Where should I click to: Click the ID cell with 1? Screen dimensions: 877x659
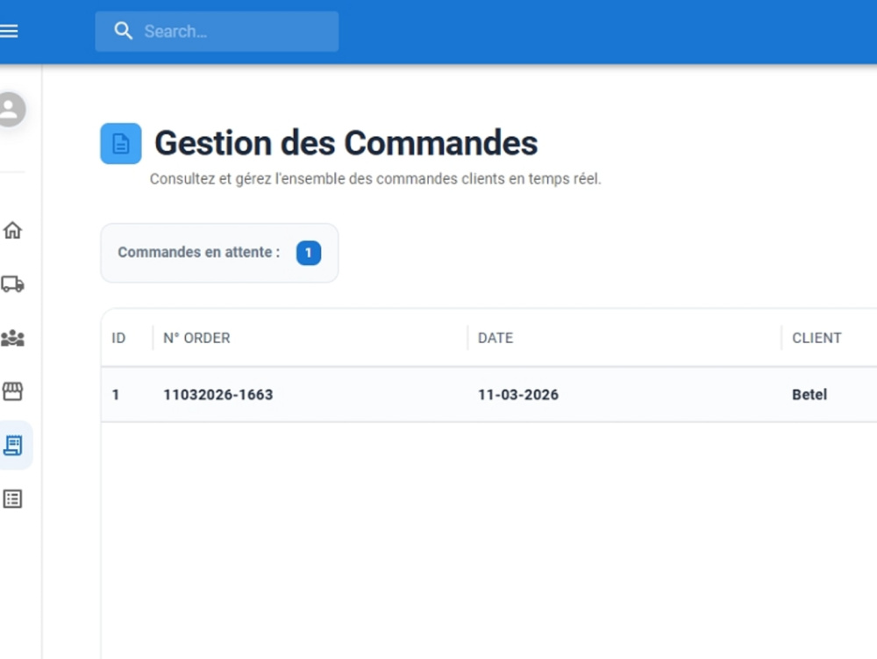pos(116,394)
